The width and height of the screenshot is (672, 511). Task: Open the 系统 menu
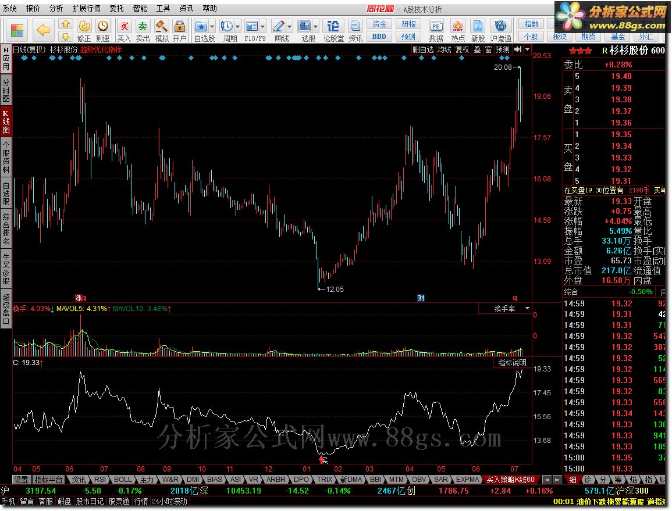pos(10,9)
